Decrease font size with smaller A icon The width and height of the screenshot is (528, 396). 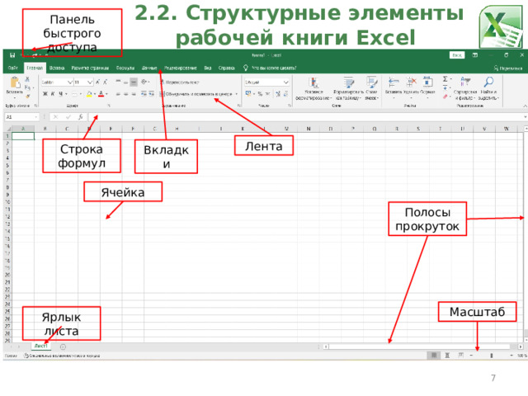click(x=106, y=82)
